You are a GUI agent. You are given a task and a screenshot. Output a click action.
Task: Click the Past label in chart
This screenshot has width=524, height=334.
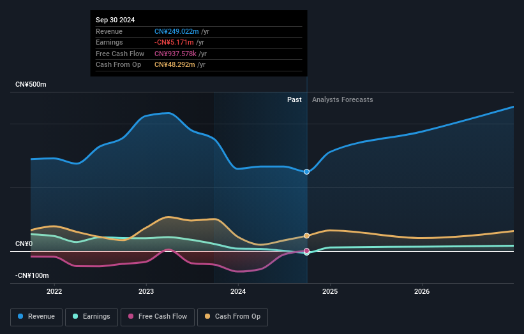[x=294, y=100]
